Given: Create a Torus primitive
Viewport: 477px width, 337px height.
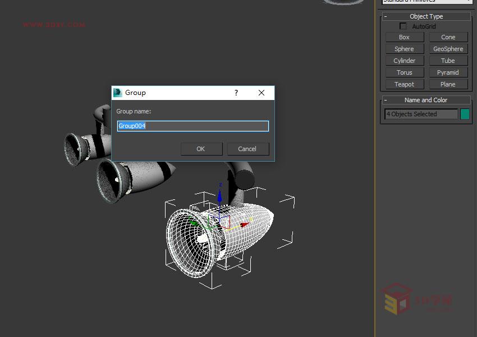Looking at the screenshot, I should tap(403, 72).
